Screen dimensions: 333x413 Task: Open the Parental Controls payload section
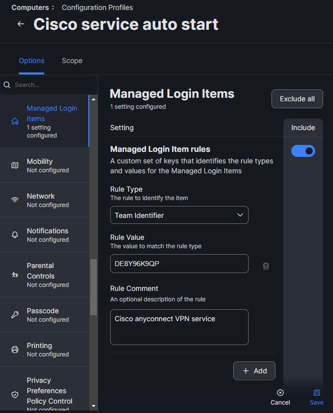point(45,275)
